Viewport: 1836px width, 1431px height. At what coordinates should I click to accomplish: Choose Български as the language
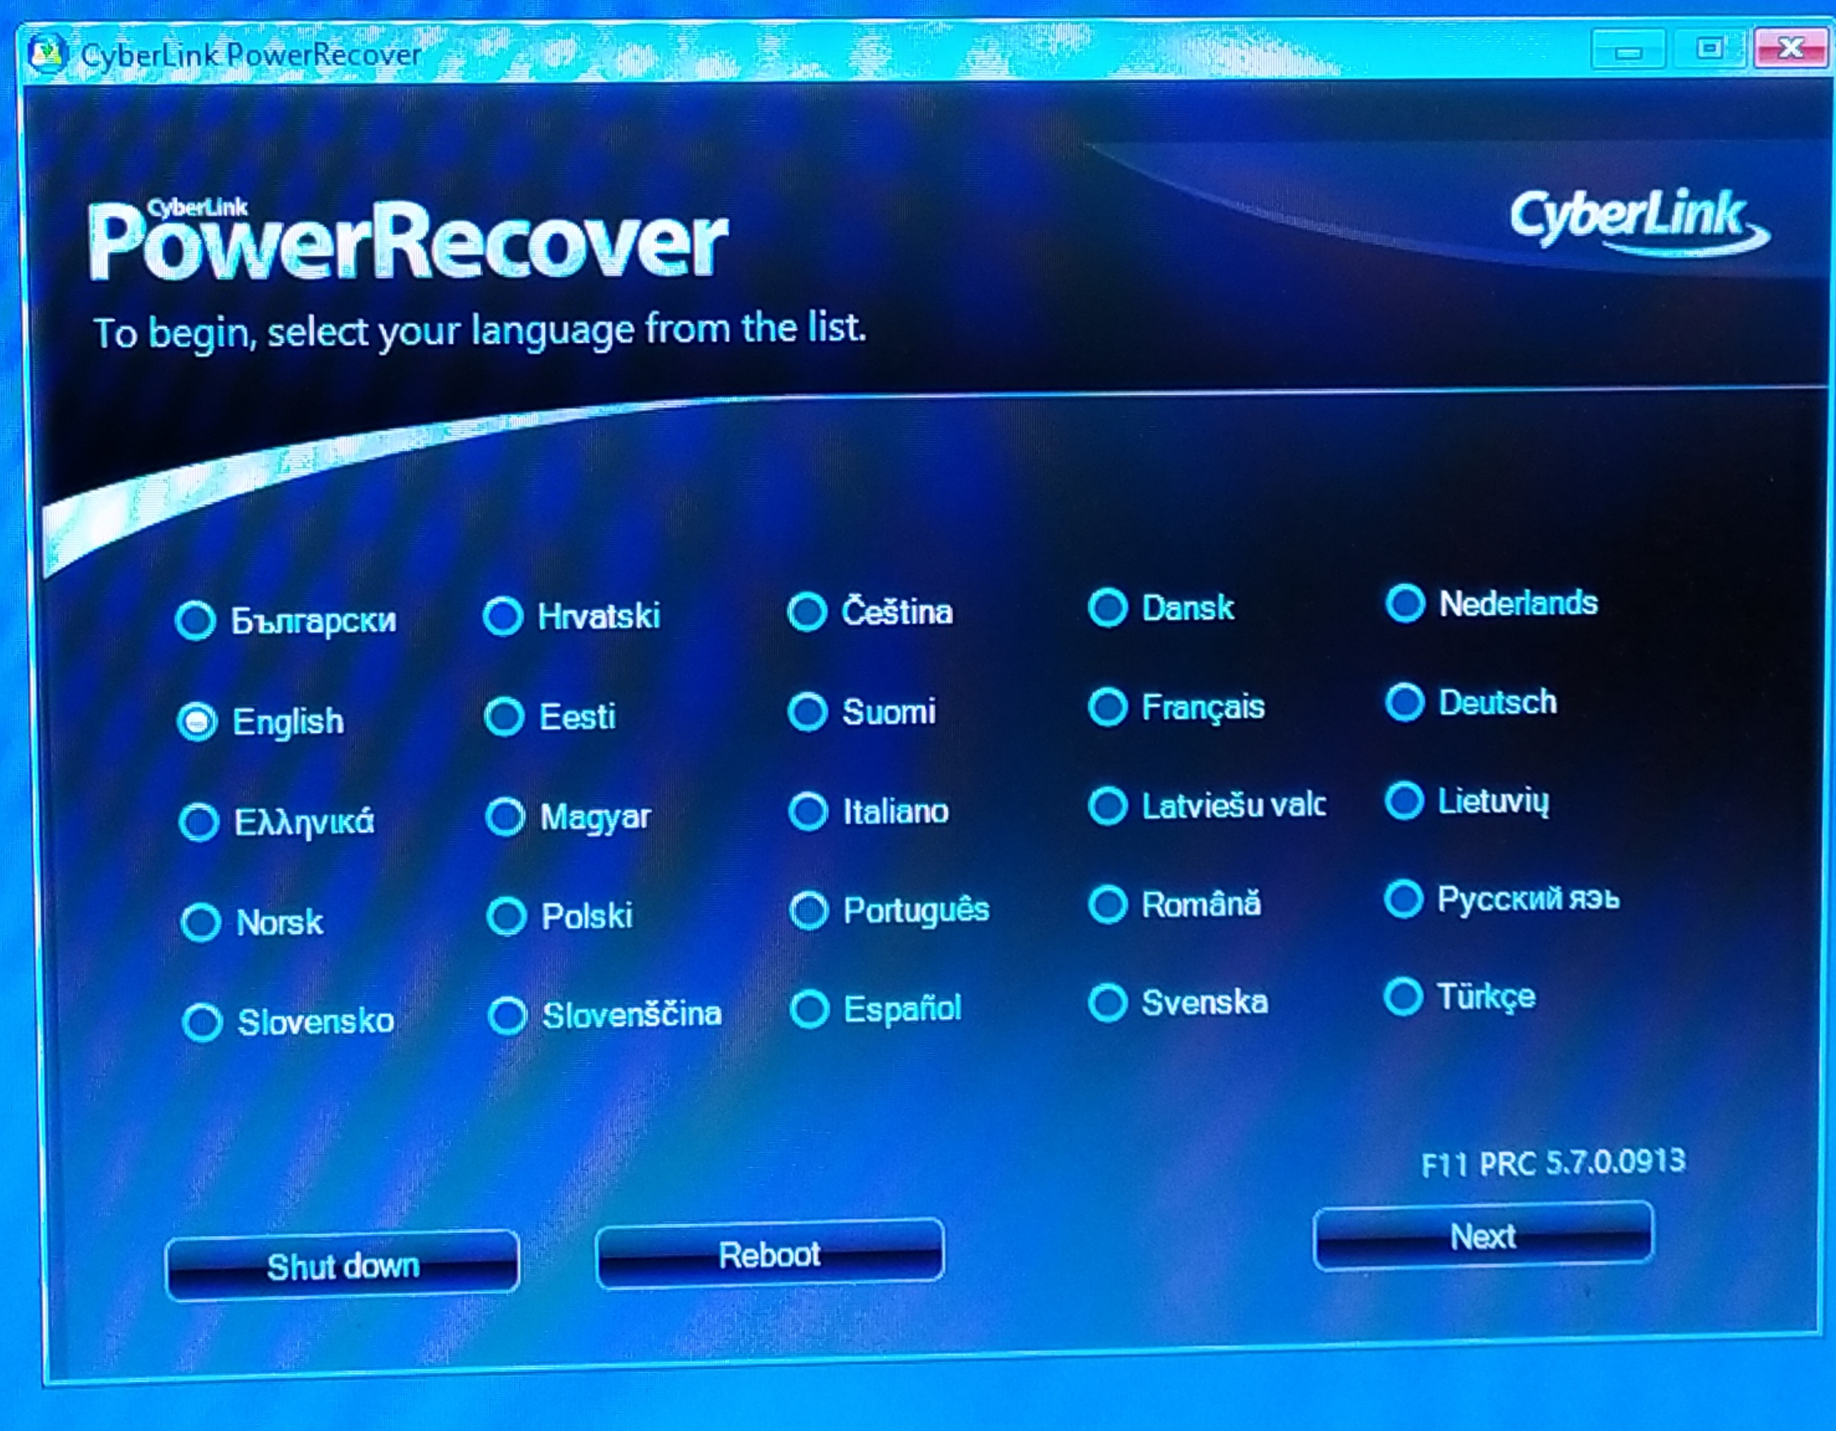196,621
